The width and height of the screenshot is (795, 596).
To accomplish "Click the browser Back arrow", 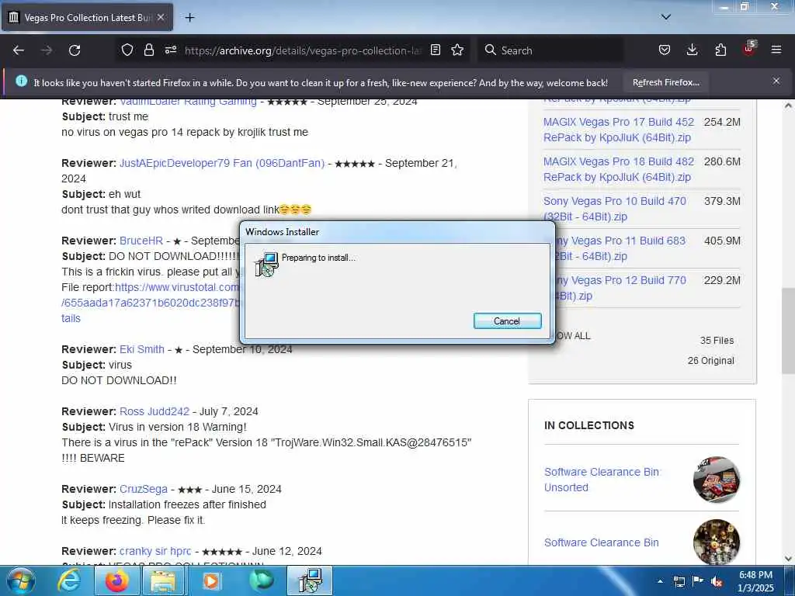I will [x=19, y=50].
